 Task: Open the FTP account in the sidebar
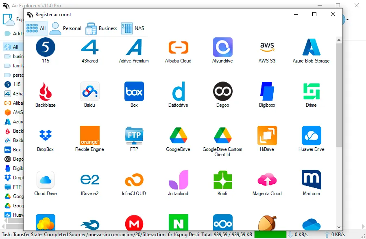[x=13, y=187]
